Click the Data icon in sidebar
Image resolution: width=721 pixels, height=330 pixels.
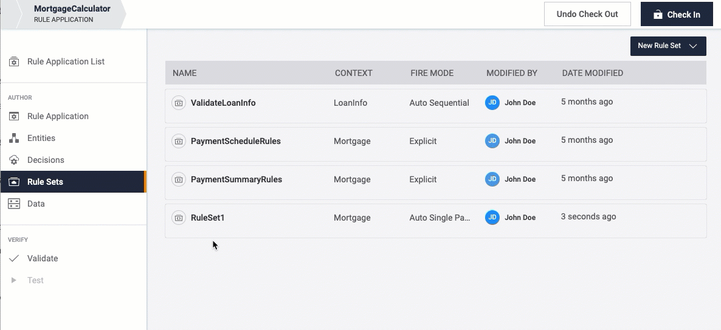pos(14,204)
